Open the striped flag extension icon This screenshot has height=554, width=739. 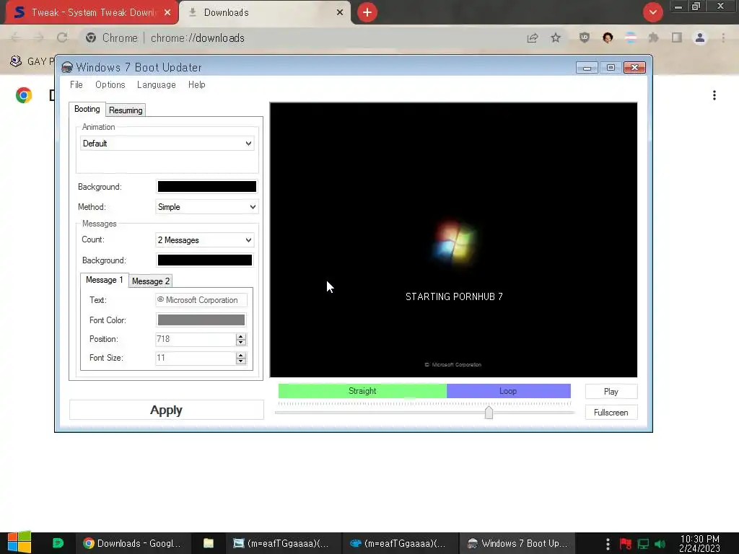point(631,38)
